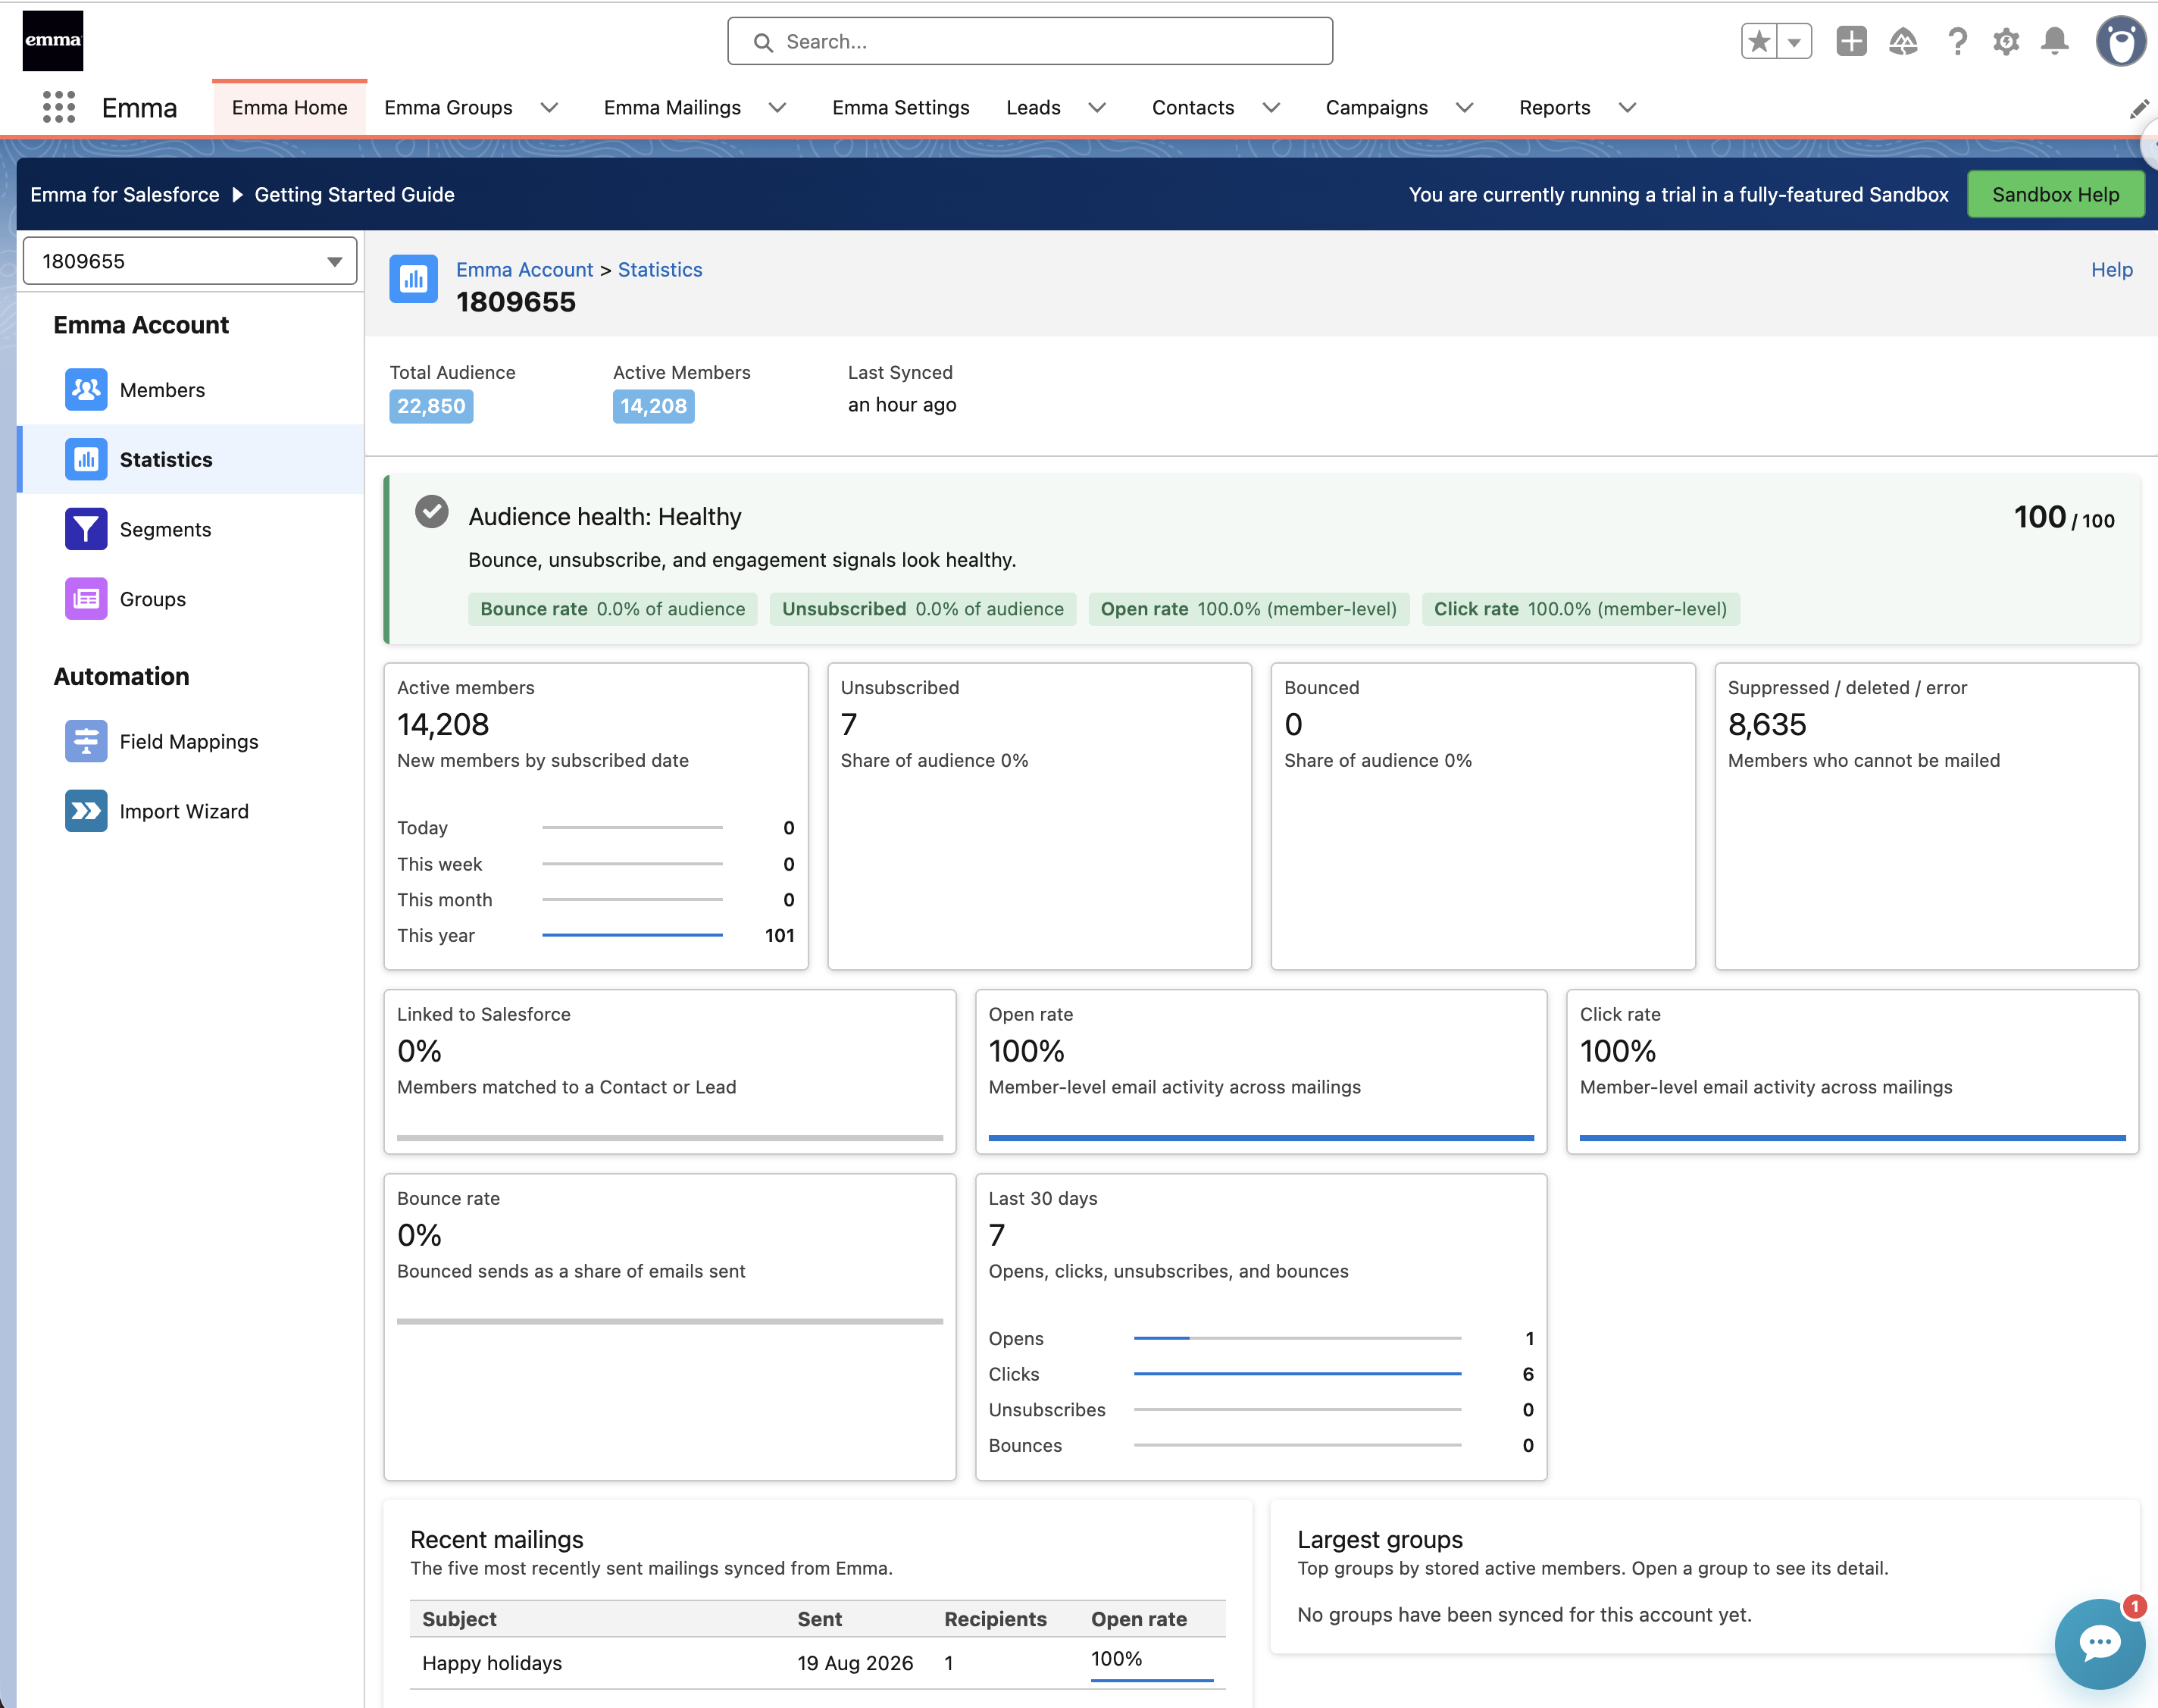
Task: Go to the Contacts tab
Action: click(1193, 108)
